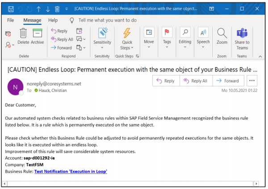Maximize the message window

coord(242,9)
